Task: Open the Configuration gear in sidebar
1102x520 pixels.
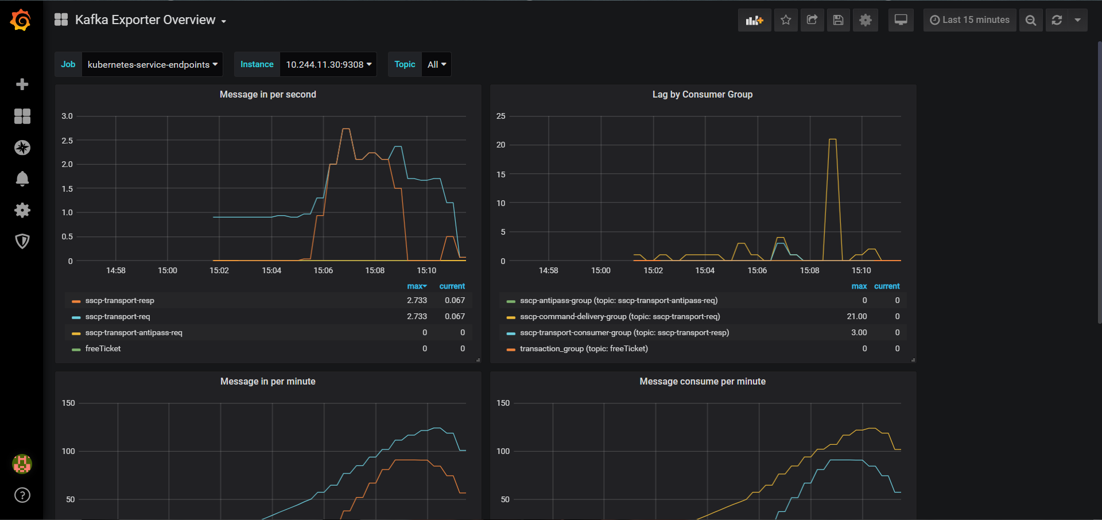Action: pyautogui.click(x=22, y=210)
